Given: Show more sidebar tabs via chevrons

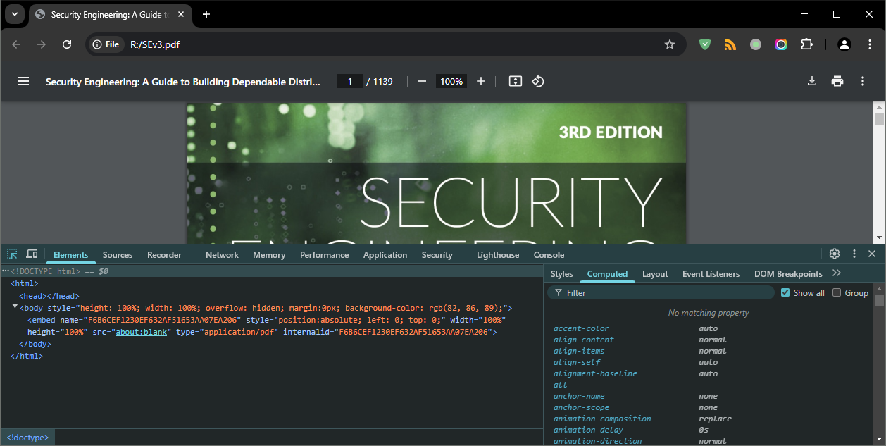Looking at the screenshot, I should click(837, 273).
